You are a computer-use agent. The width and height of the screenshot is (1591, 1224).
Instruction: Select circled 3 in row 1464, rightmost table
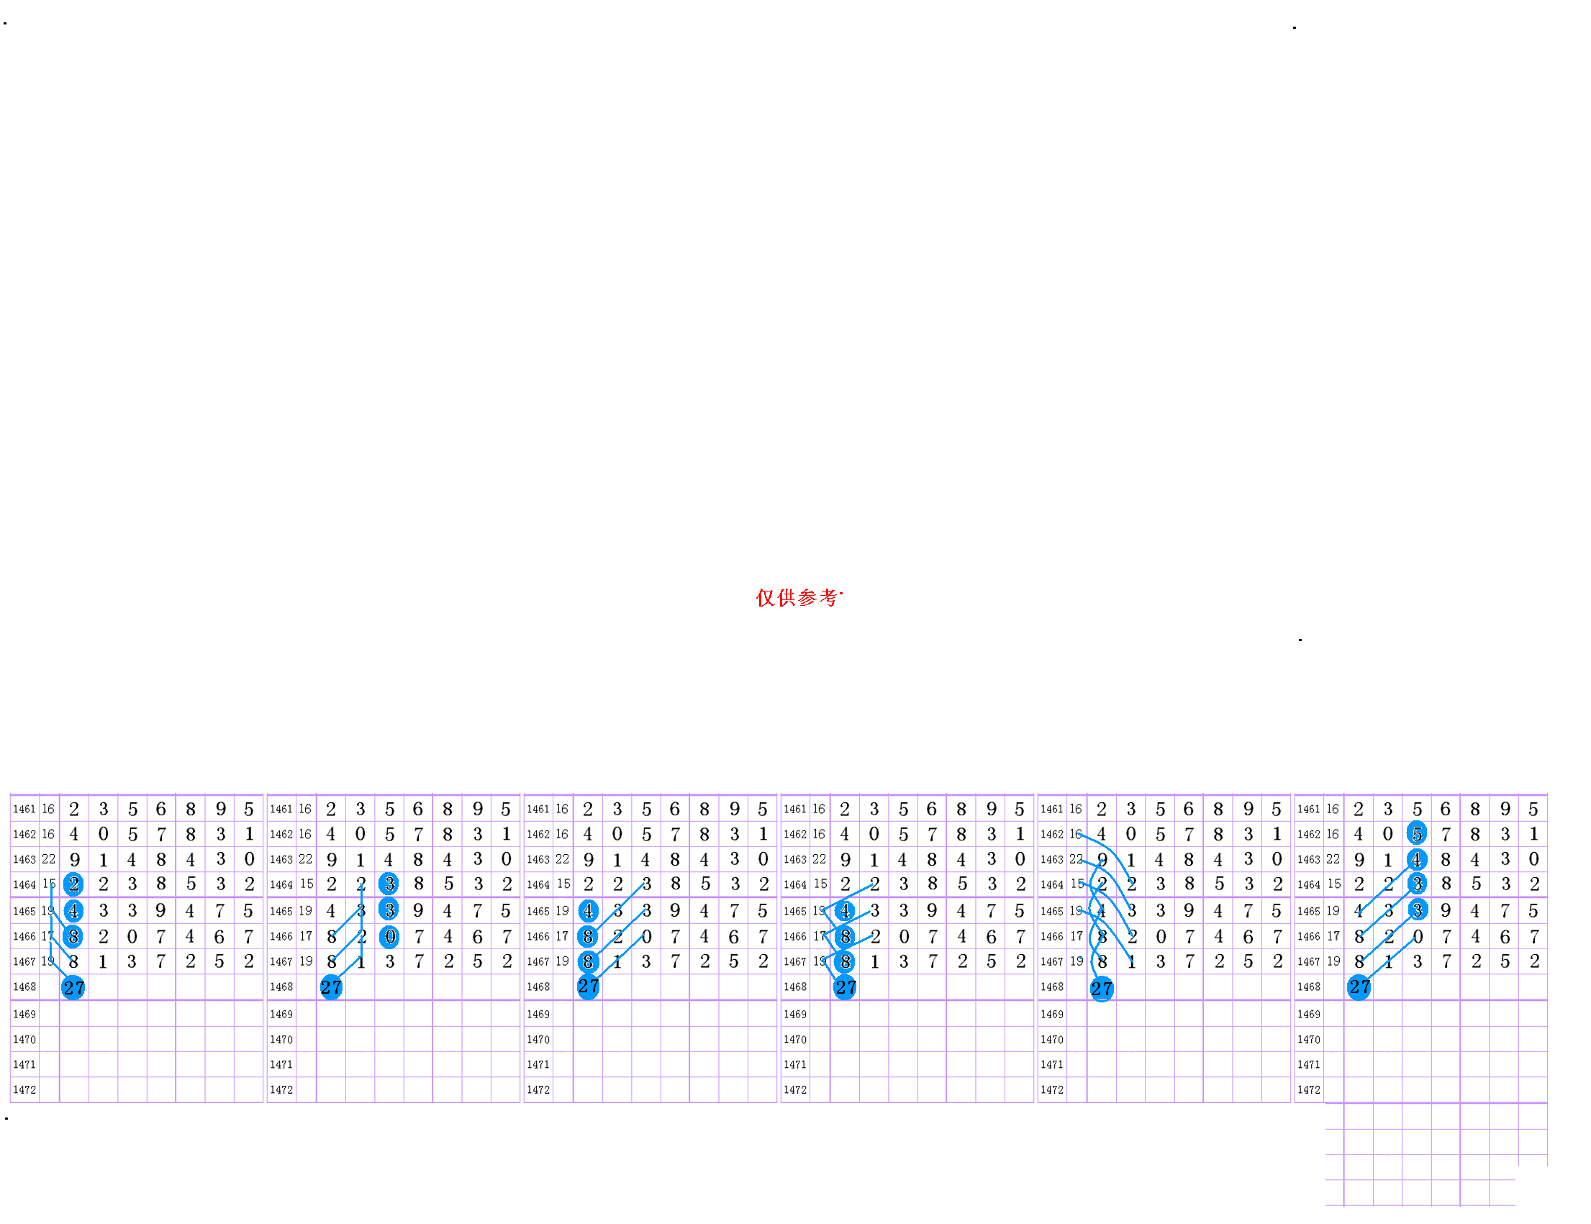(x=1417, y=884)
